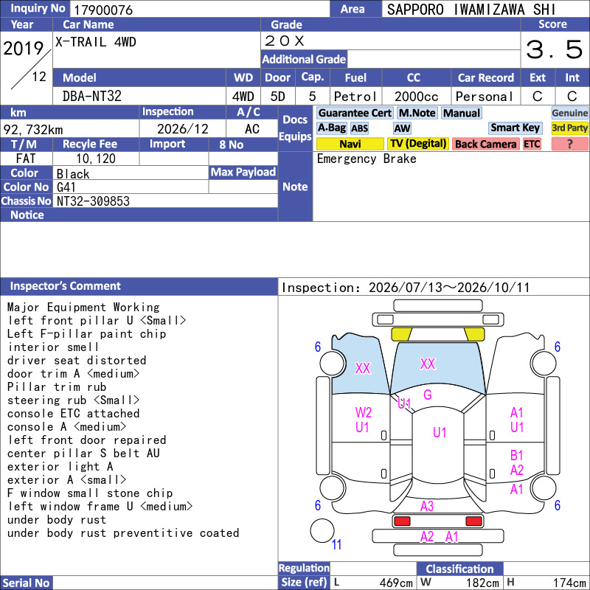Click the A.Bag equipment badge

click(331, 128)
